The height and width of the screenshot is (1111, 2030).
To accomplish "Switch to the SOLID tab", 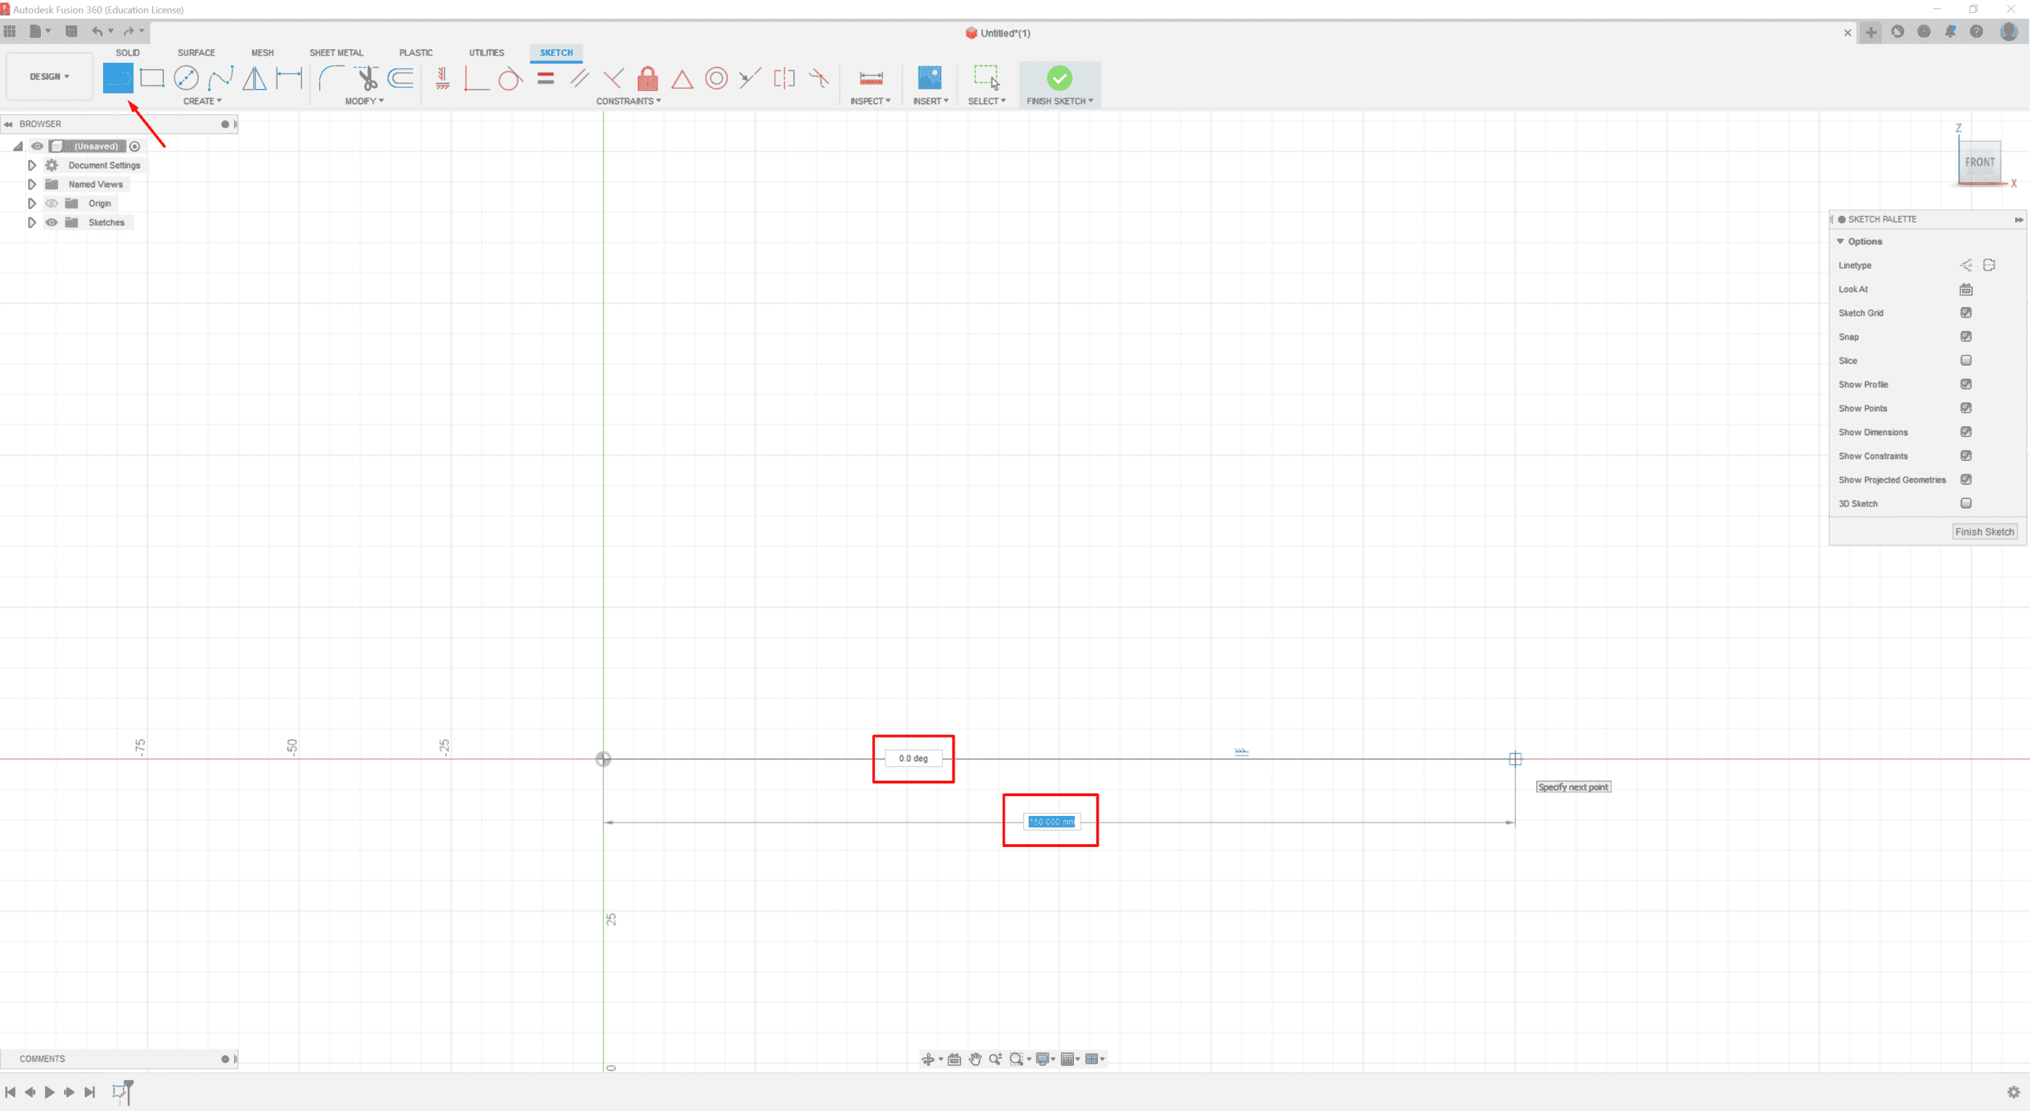I will pyautogui.click(x=128, y=53).
